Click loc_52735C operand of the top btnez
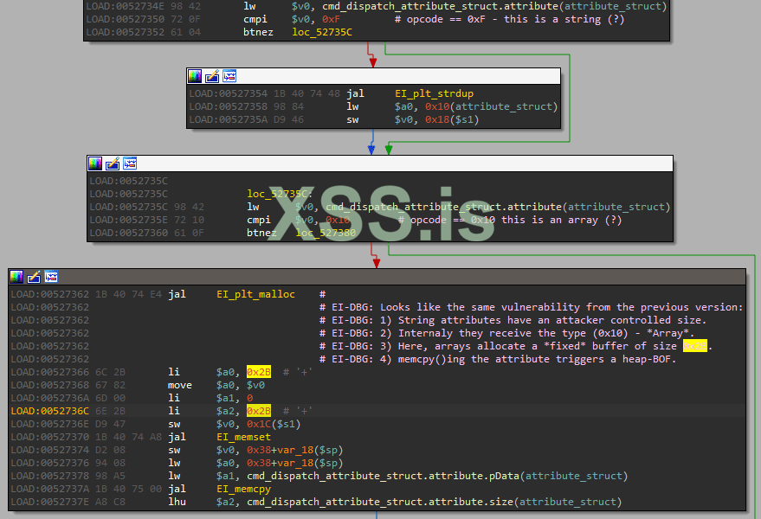 [322, 32]
